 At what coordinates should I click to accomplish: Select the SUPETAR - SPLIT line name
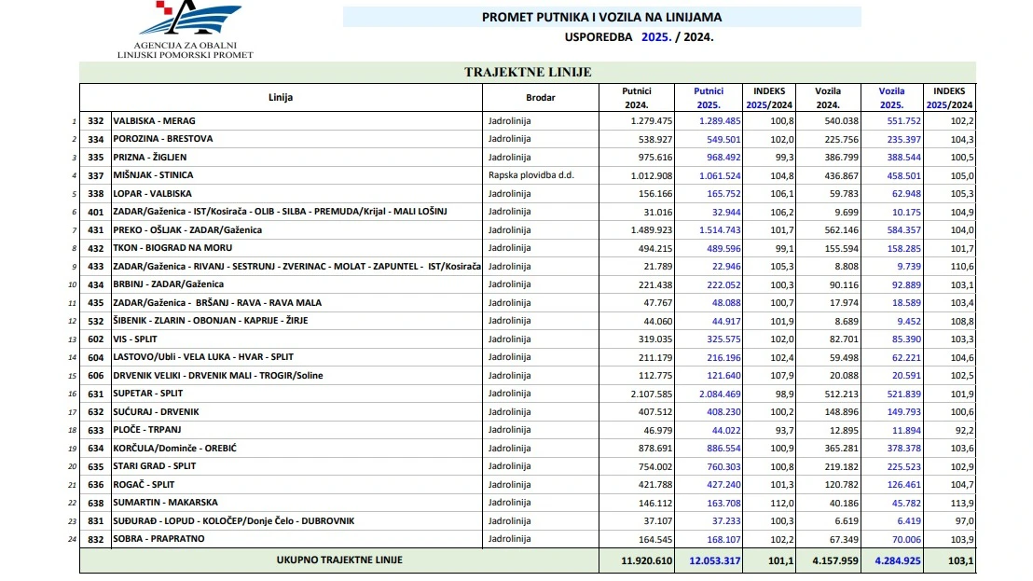[x=148, y=394]
